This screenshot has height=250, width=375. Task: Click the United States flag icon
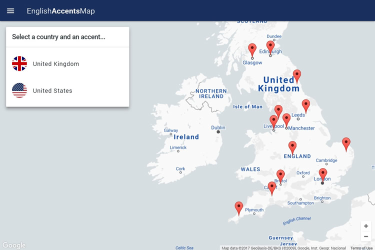point(19,90)
